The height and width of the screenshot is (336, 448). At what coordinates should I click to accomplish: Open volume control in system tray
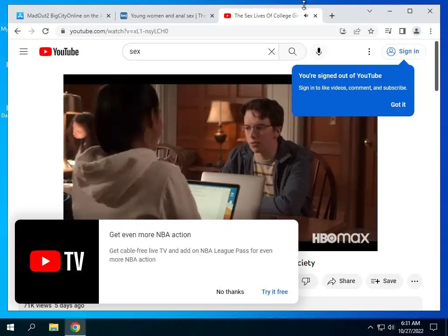pos(391,327)
